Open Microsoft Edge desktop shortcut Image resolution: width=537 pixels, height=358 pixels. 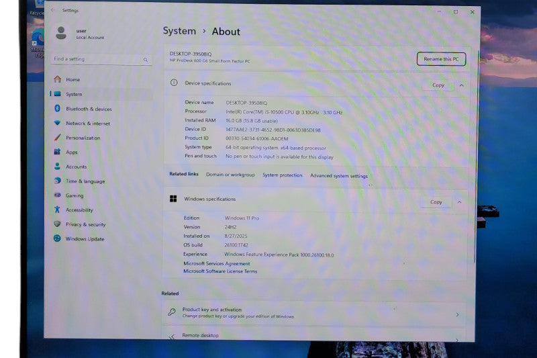point(38,43)
